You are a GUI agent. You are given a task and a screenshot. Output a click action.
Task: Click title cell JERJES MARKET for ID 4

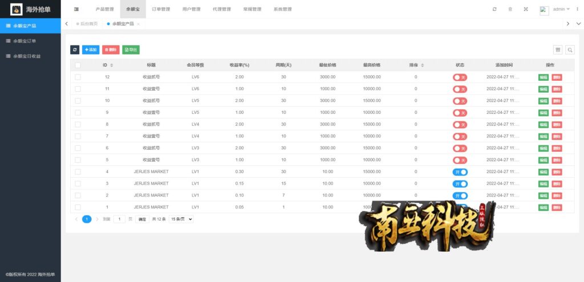[151, 172]
